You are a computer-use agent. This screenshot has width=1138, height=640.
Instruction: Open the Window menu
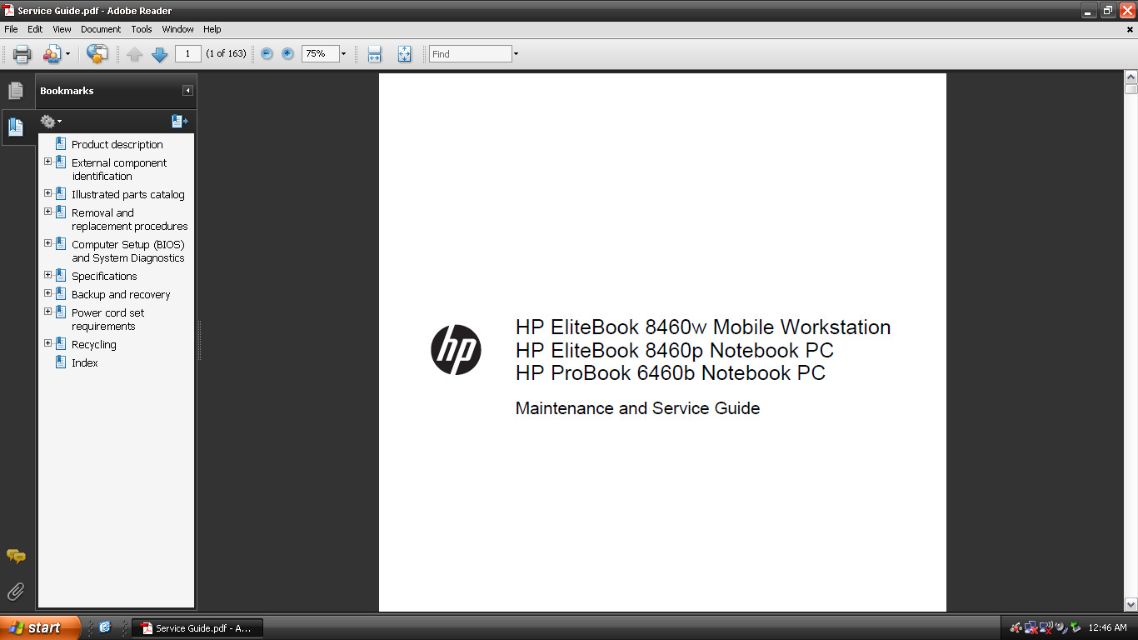coord(177,29)
